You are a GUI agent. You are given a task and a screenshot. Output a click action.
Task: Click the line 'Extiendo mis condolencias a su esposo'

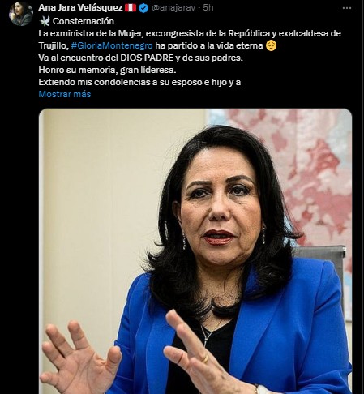click(139, 82)
